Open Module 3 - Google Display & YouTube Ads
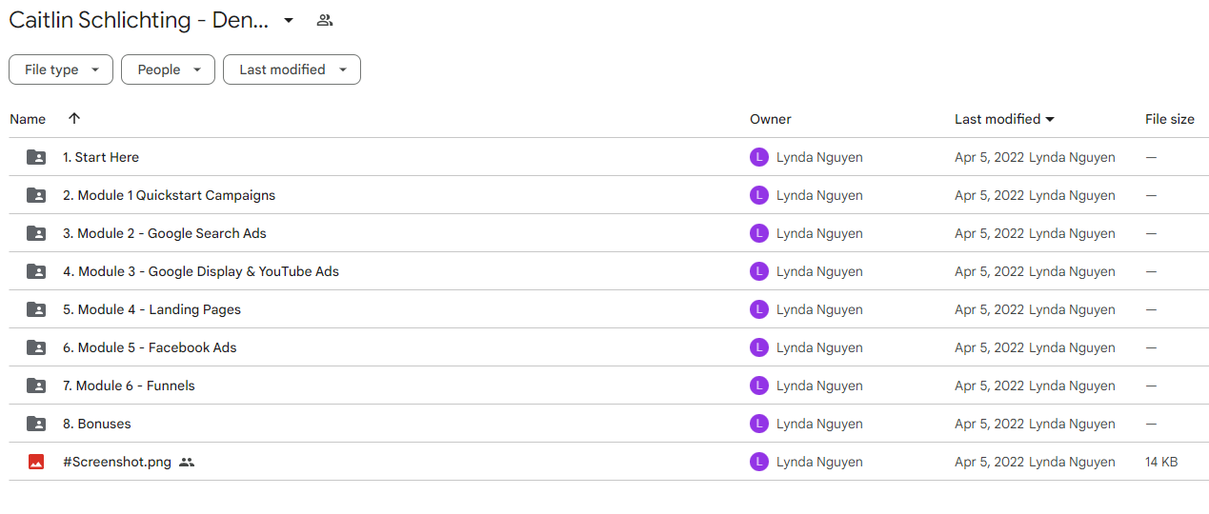Image resolution: width=1209 pixels, height=514 pixels. (201, 271)
